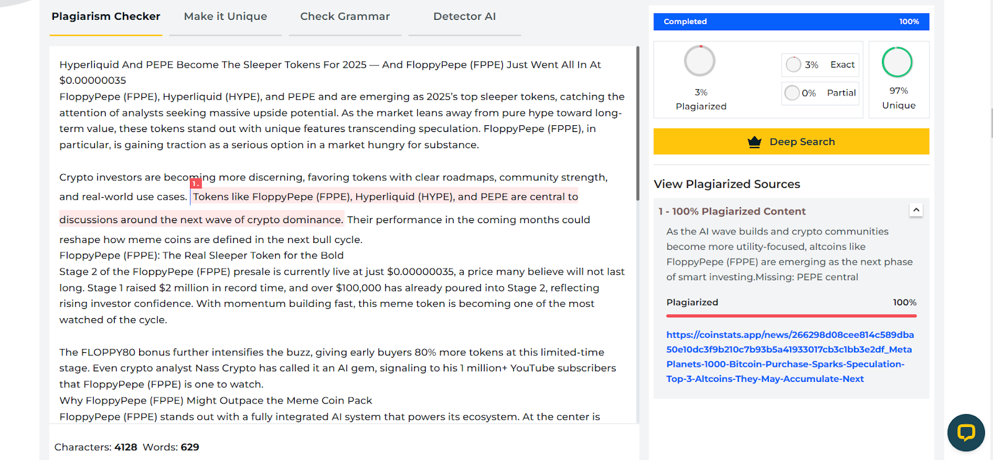Collapse the 100% Plagiarized Content source
This screenshot has width=993, height=460.
point(916,210)
